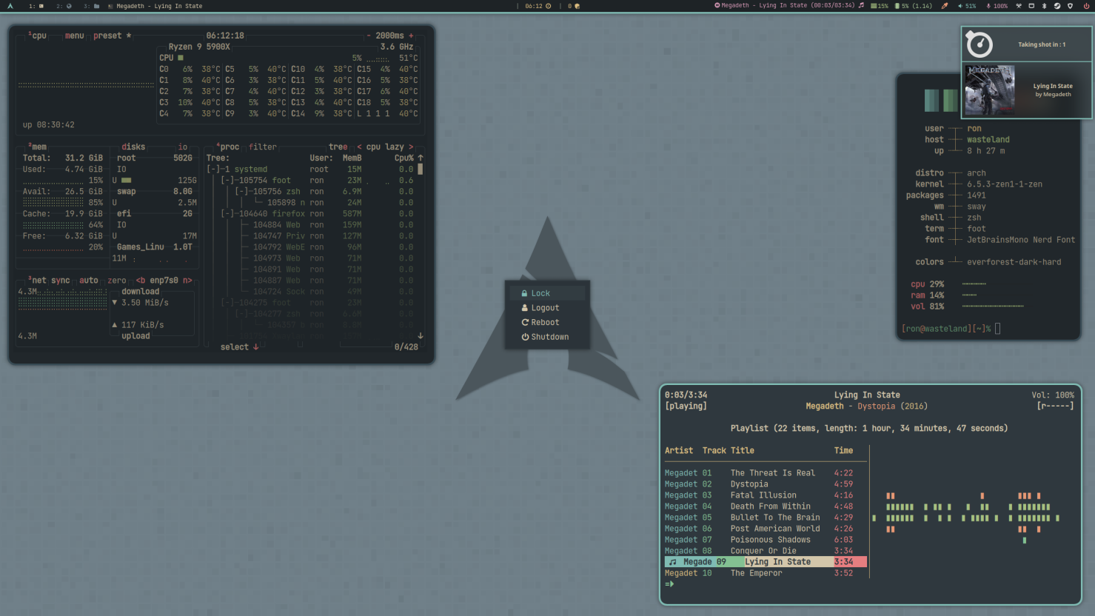Choose Reboot from the power menu
This screenshot has height=616, width=1095.
547,322
